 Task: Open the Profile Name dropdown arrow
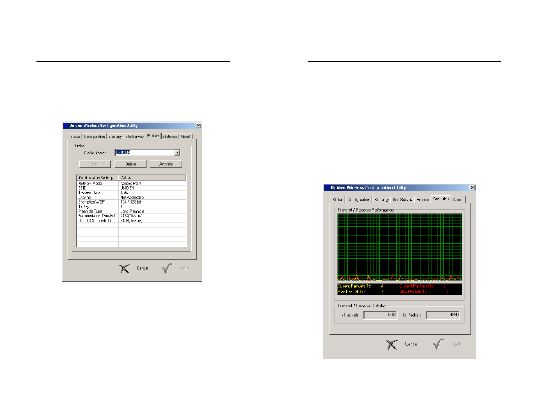pos(177,153)
